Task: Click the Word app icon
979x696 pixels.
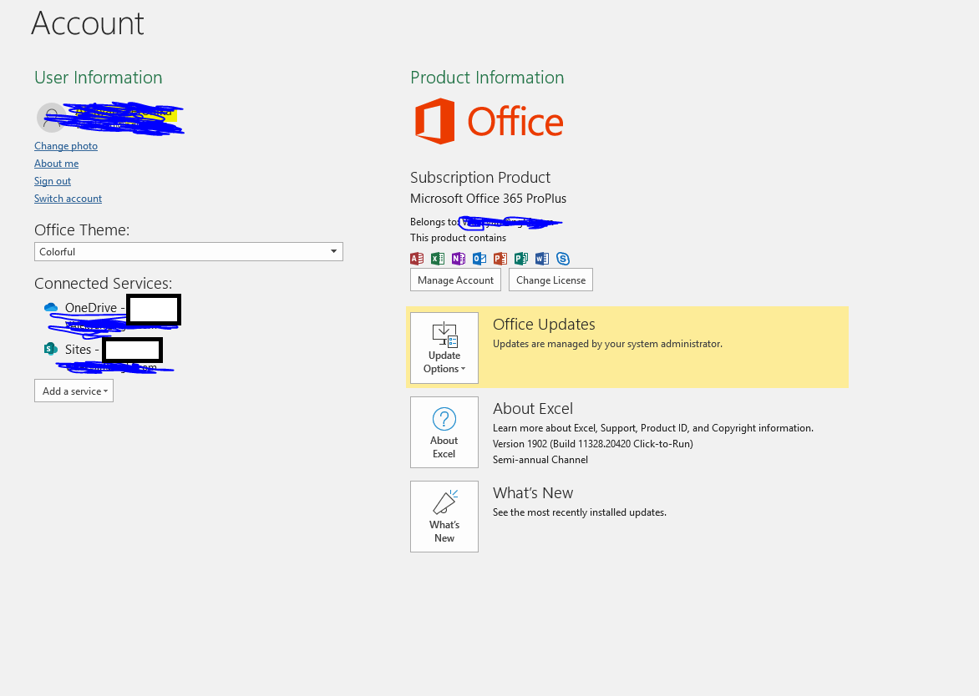Action: [542, 259]
